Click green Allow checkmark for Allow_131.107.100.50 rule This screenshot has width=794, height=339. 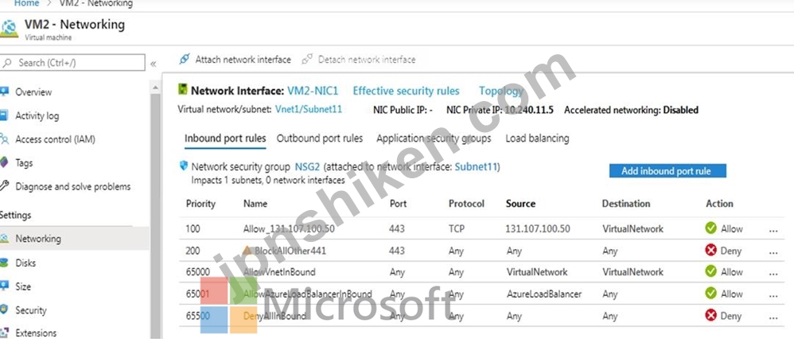[711, 228]
